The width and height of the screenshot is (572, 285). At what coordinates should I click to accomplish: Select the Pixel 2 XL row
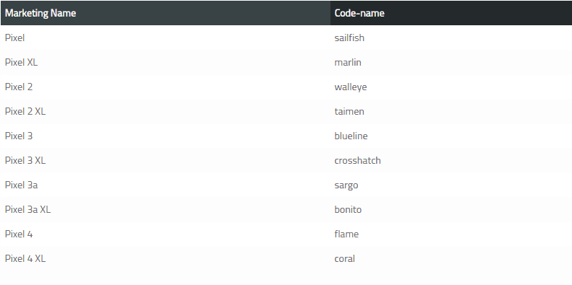pyautogui.click(x=286, y=111)
